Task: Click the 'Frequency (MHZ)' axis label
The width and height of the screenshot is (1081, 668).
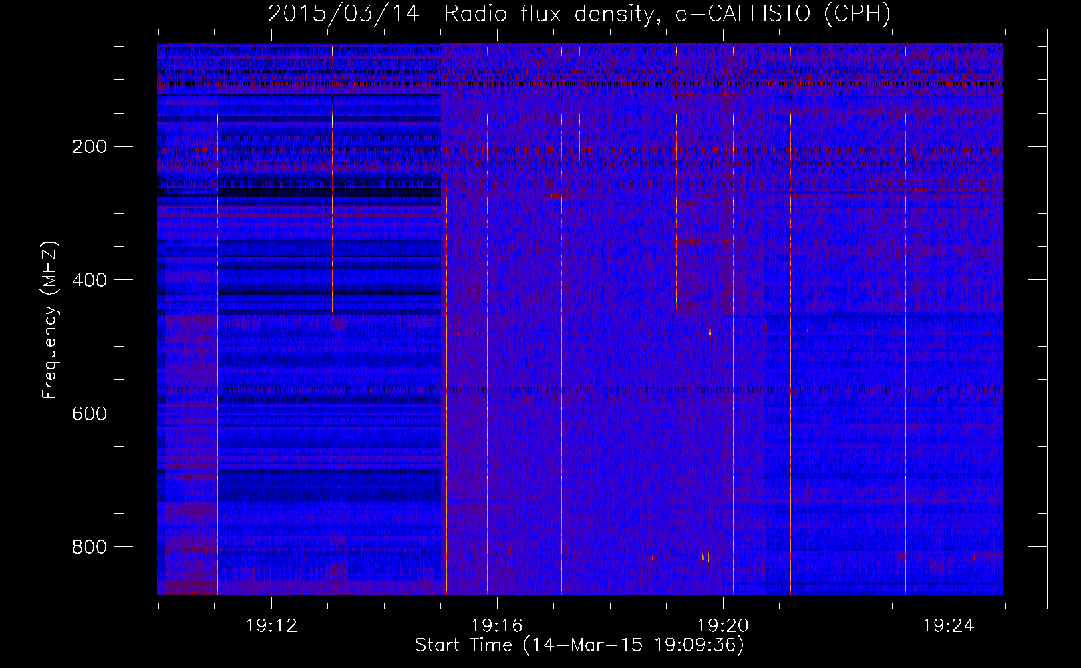Action: (x=49, y=321)
